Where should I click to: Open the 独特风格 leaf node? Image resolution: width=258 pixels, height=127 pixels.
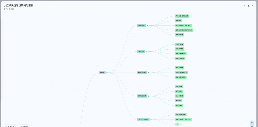pos(183,120)
